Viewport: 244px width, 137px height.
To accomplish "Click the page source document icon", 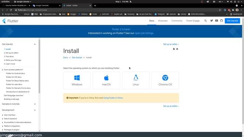I will 174,49.
